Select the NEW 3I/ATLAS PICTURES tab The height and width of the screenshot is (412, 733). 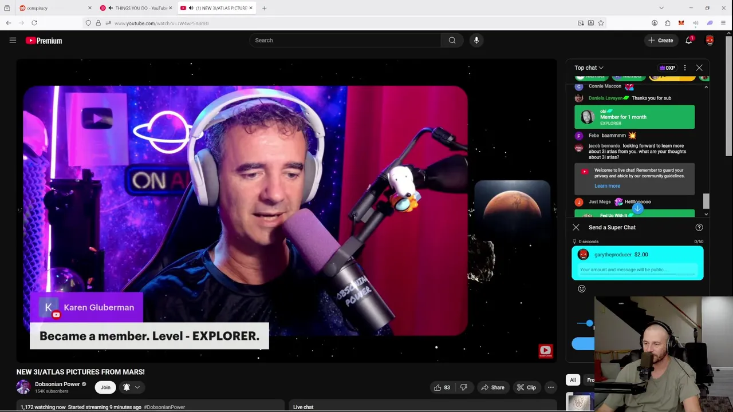217,8
